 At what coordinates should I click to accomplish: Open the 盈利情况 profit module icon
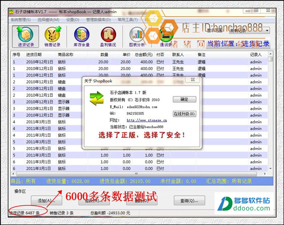coord(108,36)
